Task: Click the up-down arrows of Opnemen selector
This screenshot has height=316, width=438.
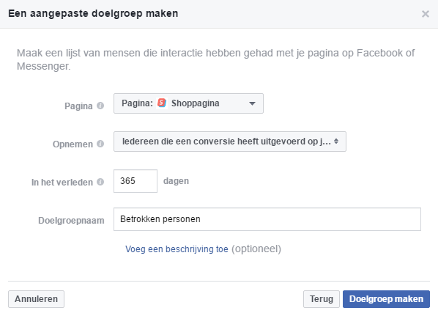Action: pos(336,142)
